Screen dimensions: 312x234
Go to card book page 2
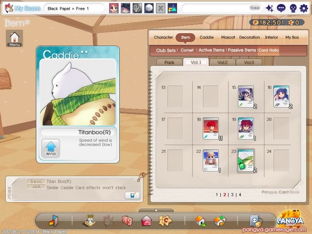tap(225, 195)
